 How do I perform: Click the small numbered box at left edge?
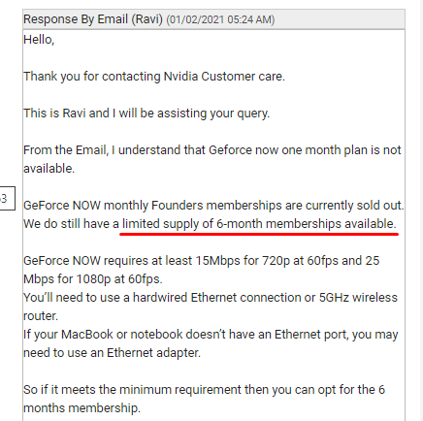coord(7,198)
